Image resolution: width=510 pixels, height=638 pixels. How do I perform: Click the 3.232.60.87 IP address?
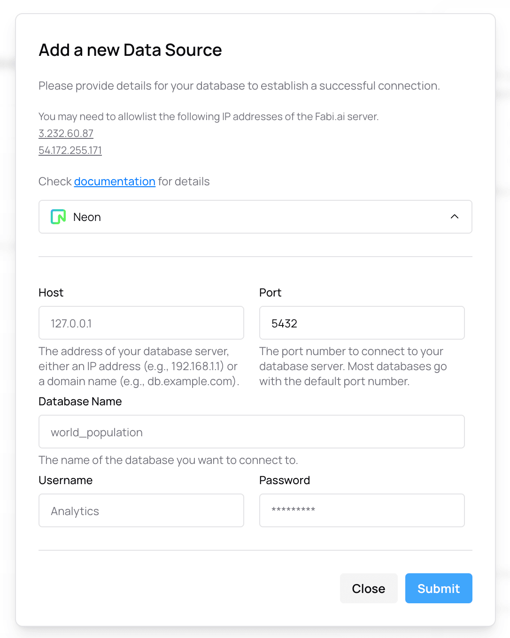[x=66, y=134]
